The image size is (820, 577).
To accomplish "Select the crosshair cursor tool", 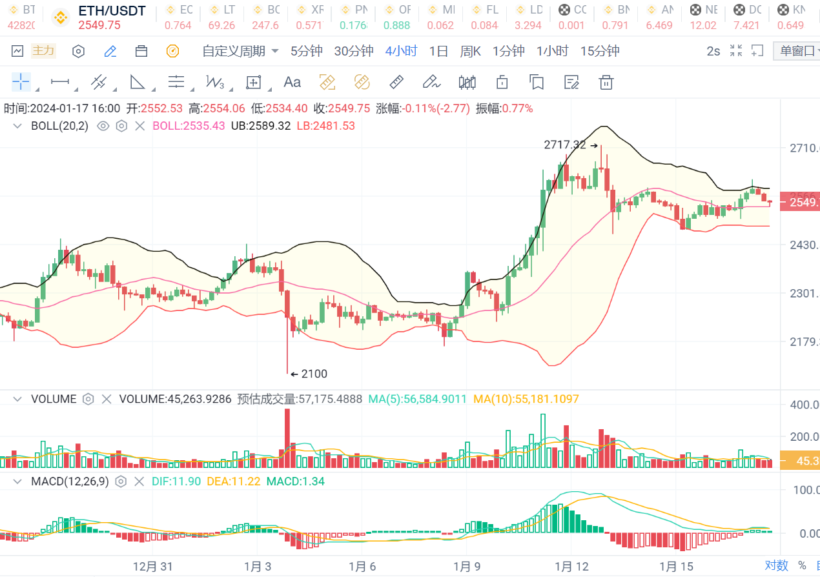I will click(21, 81).
